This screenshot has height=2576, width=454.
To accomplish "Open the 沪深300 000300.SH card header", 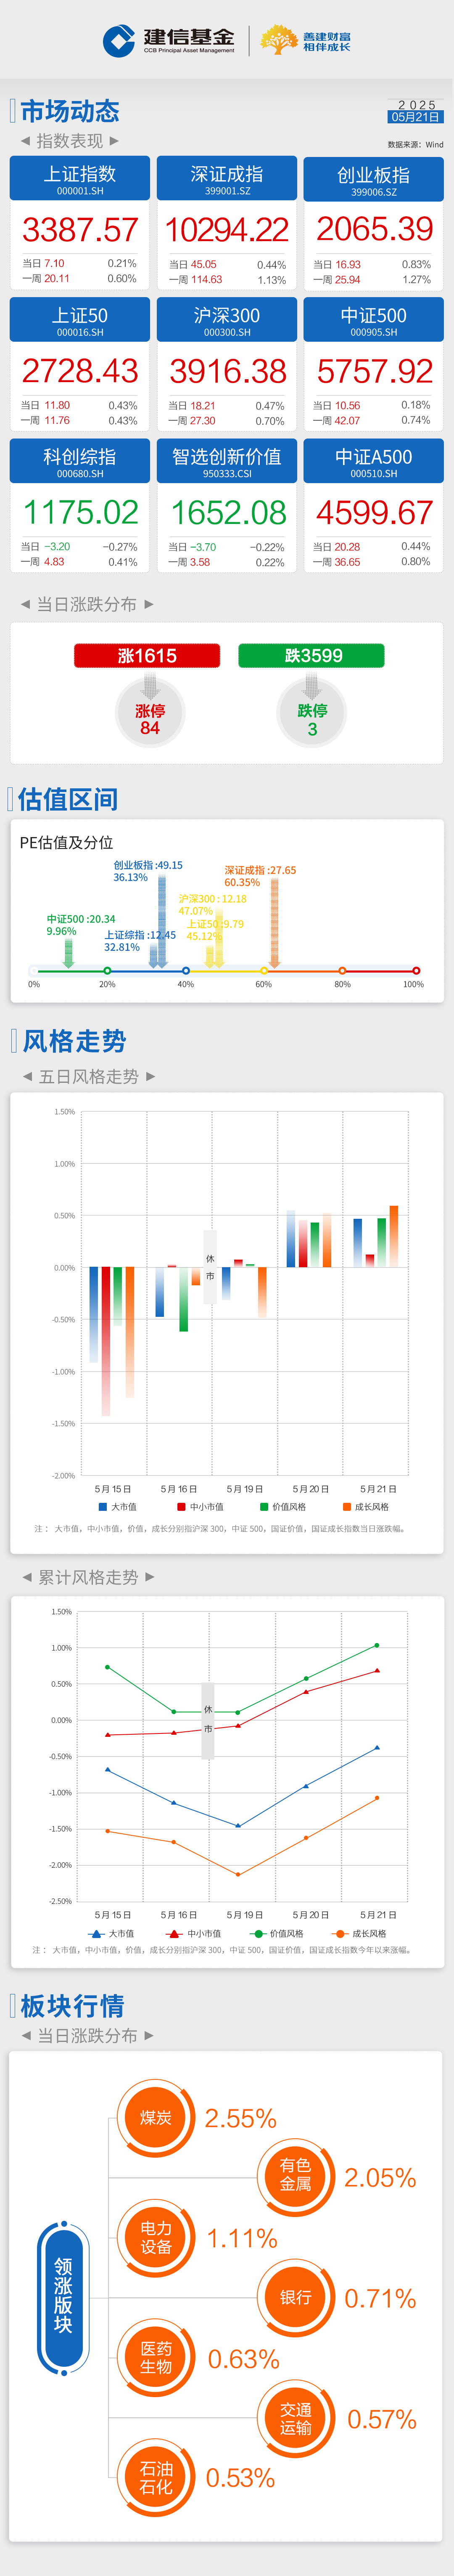I will 227,320.
